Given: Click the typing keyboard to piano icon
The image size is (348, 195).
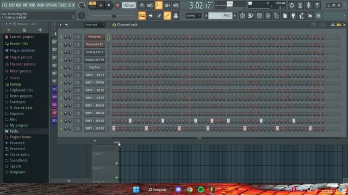Looking at the screenshot, I should point(142,16).
